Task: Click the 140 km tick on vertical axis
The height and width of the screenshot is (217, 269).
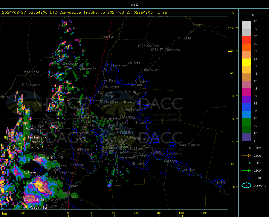Action: point(231,28)
